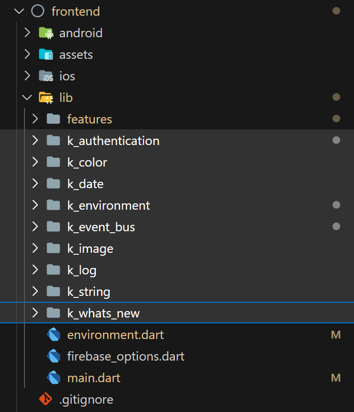Open the .gitignore file
Image resolution: width=354 pixels, height=412 pixels.
point(87,399)
